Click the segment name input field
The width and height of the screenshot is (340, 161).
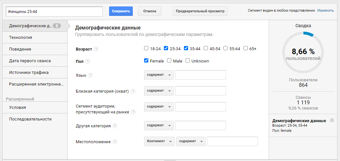point(54,12)
